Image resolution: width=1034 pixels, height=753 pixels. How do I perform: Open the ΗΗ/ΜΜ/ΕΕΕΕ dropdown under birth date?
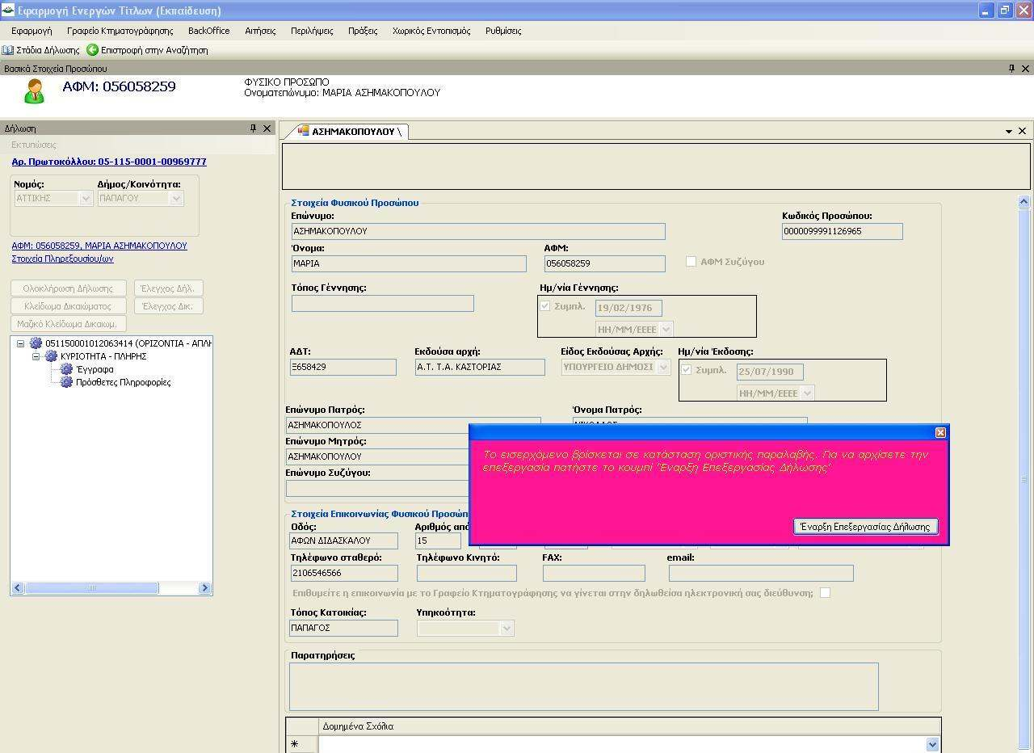coord(666,330)
